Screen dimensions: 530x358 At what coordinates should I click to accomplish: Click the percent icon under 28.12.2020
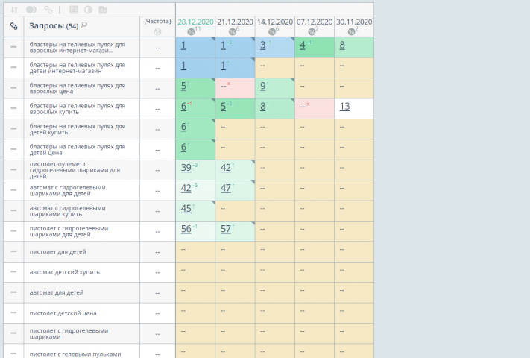tap(191, 32)
